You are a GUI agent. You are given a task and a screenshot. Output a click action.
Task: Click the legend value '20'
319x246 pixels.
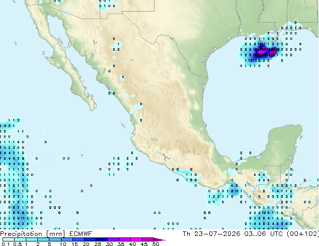tap(86, 244)
